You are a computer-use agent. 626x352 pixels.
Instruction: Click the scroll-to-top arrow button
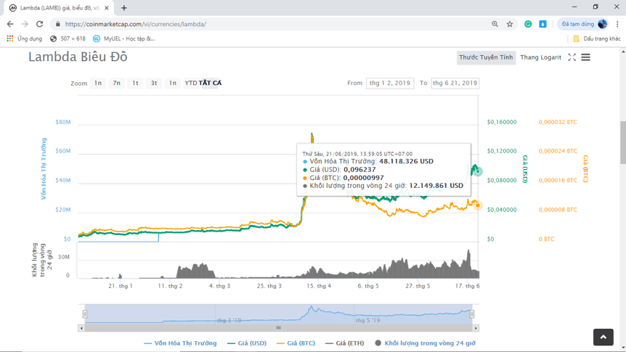pyautogui.click(x=603, y=337)
